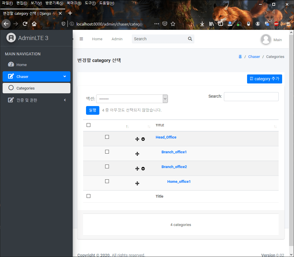Viewport: 294px width, 257px height.
Task: Click the drag handle icon on Home_office1 row
Action: pyautogui.click(x=137, y=183)
